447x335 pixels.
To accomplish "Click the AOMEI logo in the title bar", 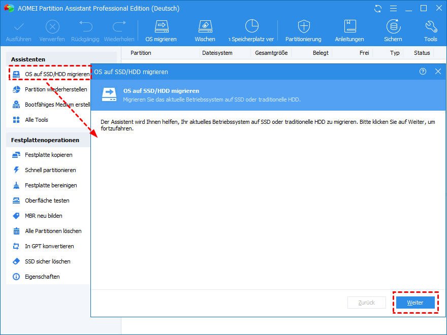I will (x=9, y=8).
